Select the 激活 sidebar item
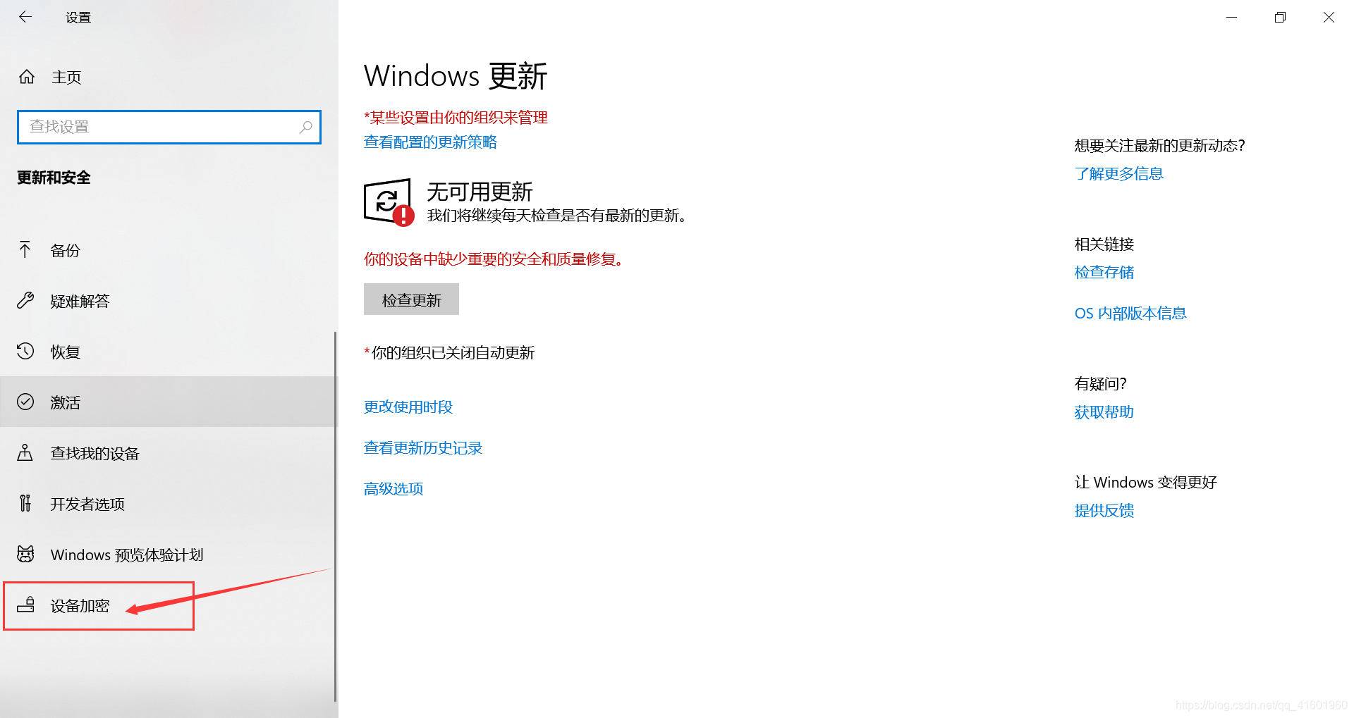The image size is (1354, 718). click(168, 402)
